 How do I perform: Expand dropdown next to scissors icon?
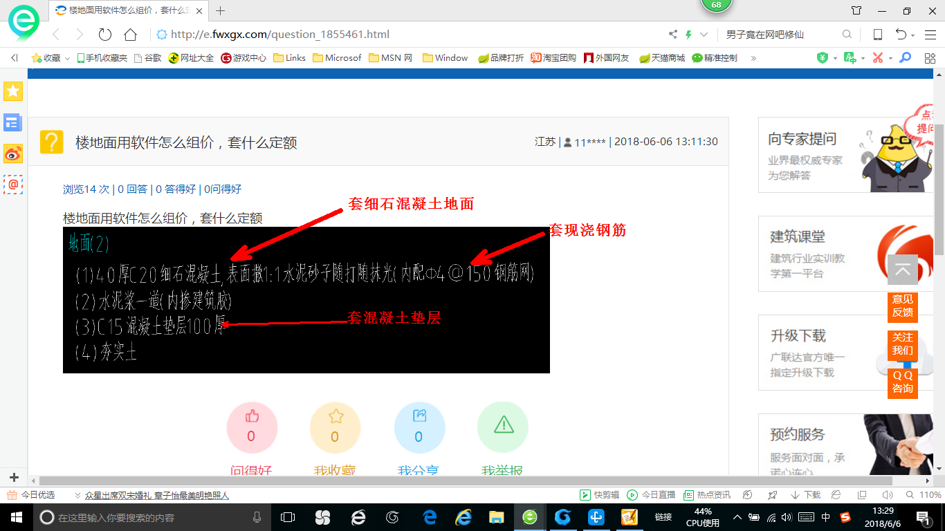pos(890,59)
